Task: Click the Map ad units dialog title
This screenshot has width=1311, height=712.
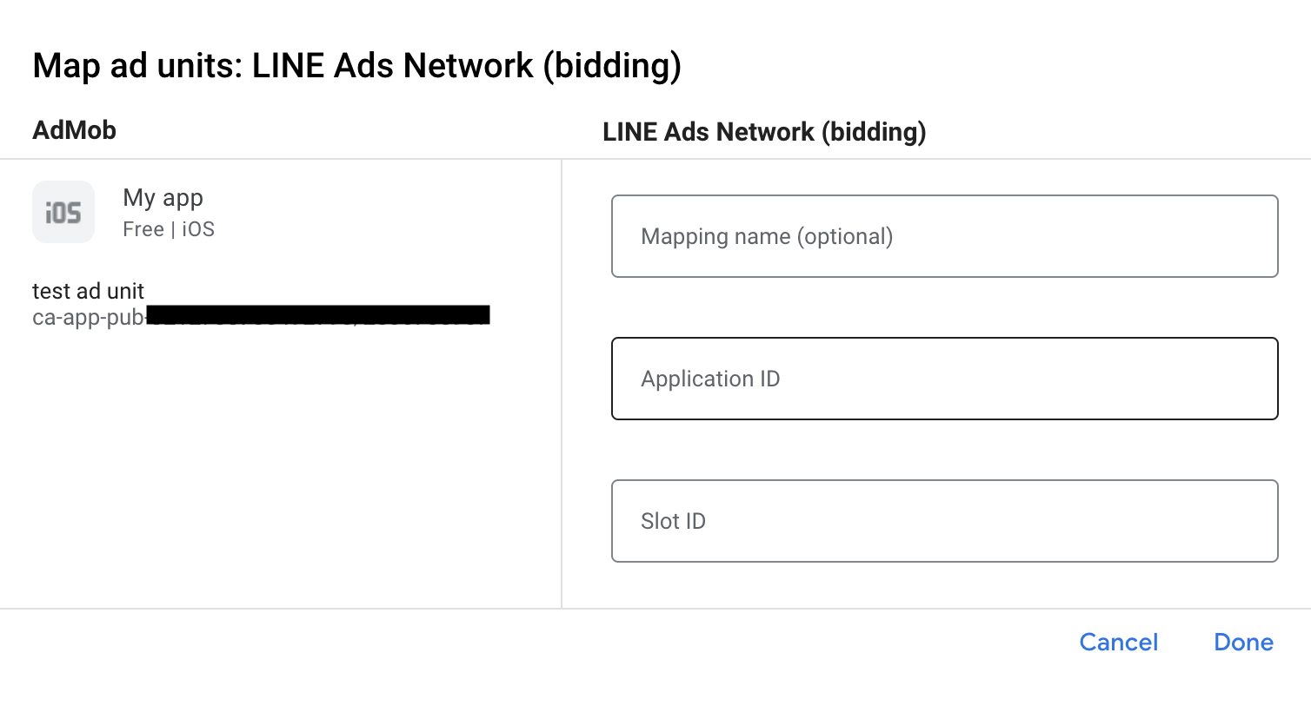Action: pos(356,66)
